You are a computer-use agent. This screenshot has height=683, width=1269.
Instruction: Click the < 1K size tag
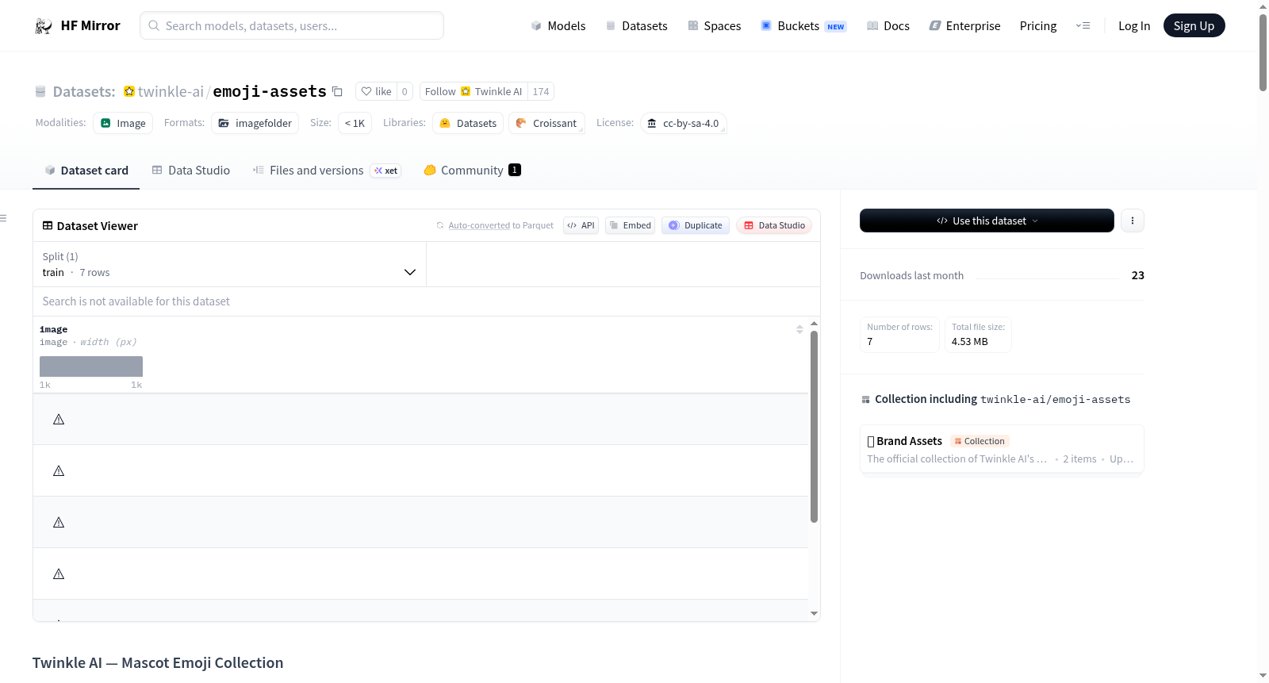pos(355,123)
